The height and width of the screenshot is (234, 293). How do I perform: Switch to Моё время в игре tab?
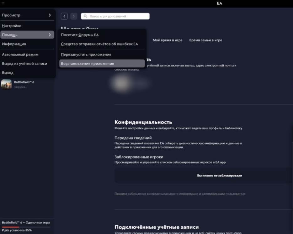pyautogui.click(x=167, y=40)
